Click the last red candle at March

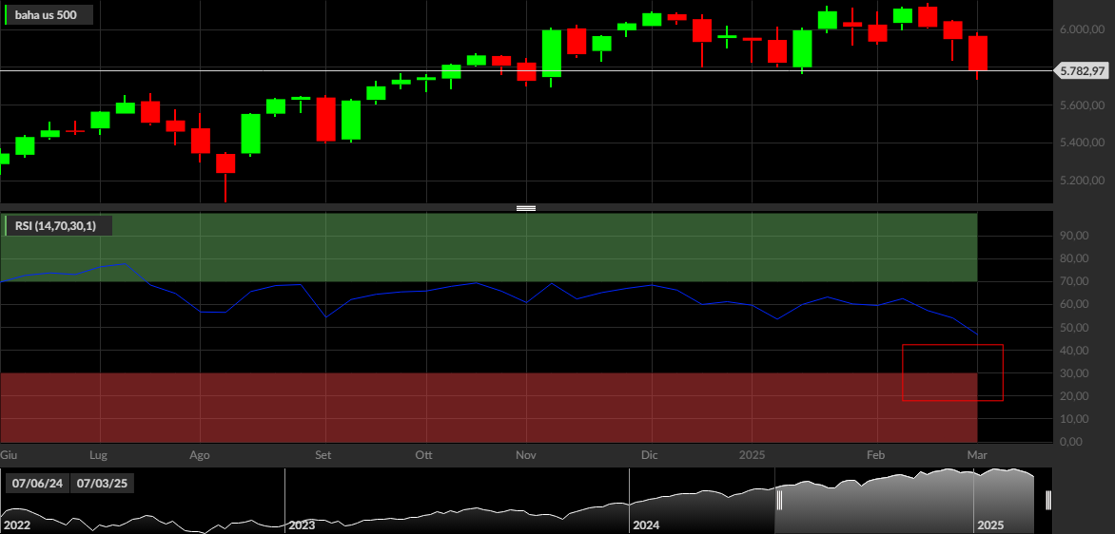point(978,53)
